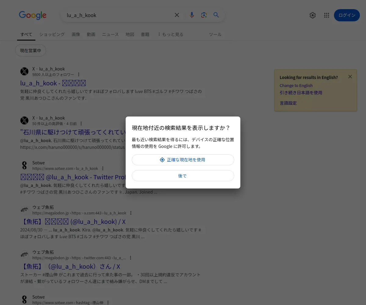
Task: Switch to the 画像 tab
Action: point(76,34)
